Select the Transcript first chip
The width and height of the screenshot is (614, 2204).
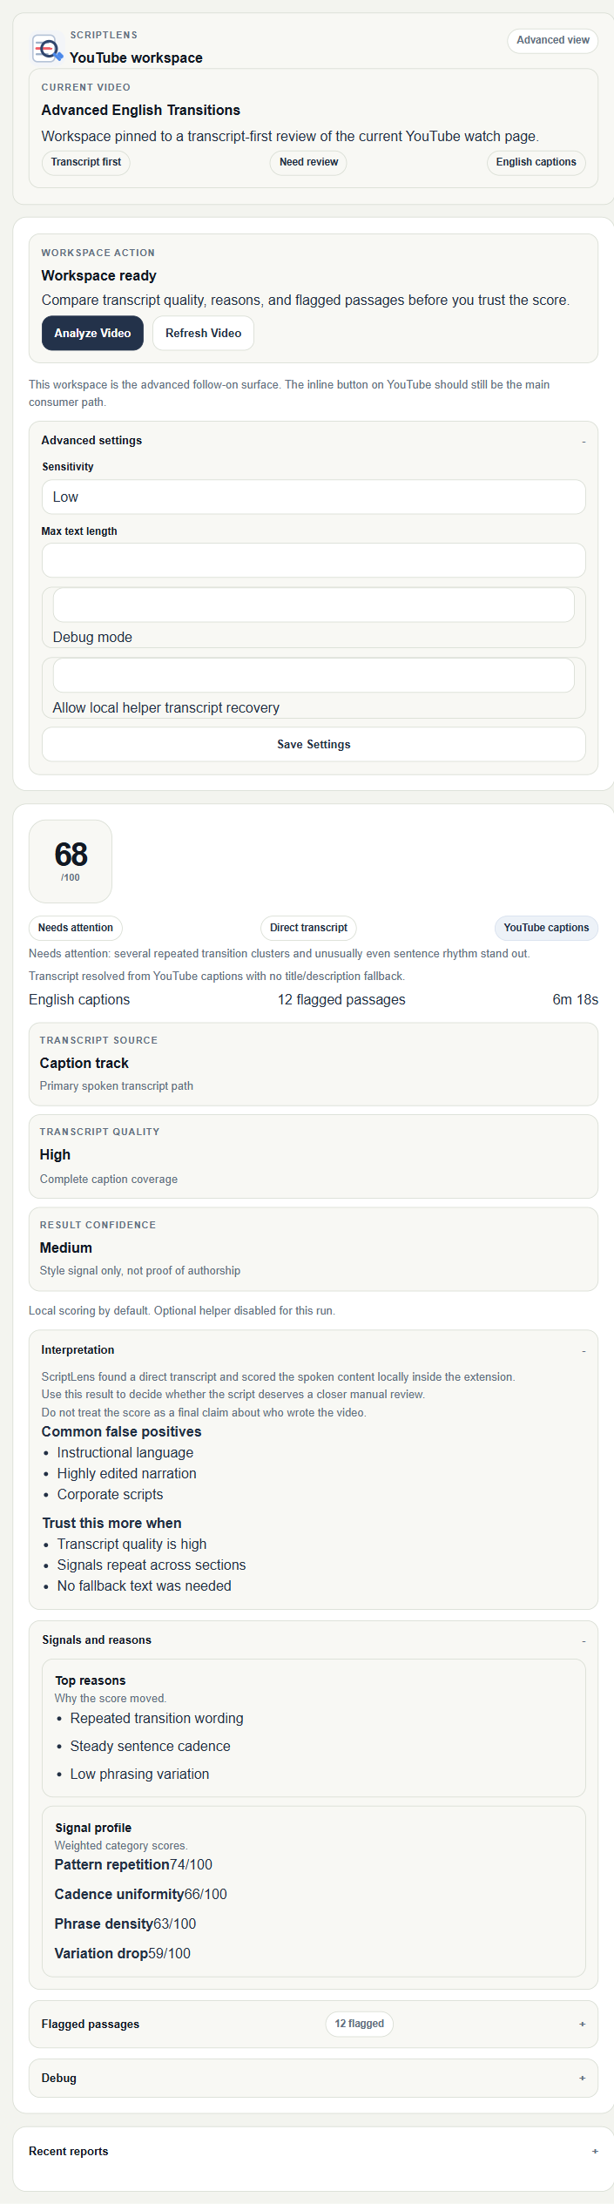(86, 162)
